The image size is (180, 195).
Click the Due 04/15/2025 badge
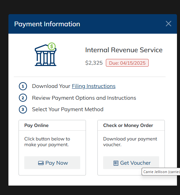[x=127, y=63]
